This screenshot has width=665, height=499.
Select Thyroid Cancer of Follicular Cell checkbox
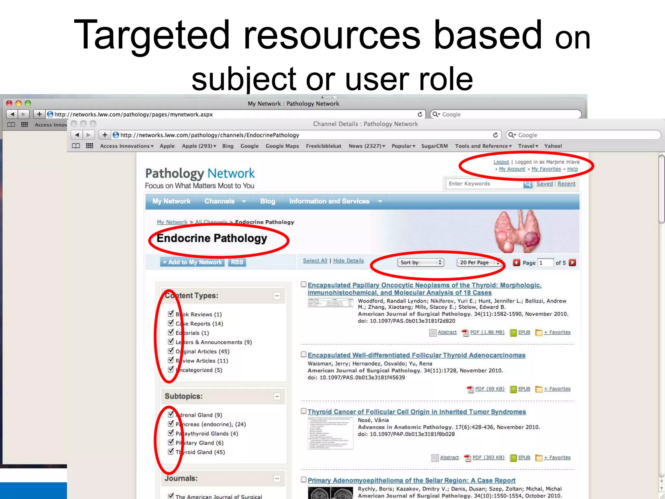304,411
